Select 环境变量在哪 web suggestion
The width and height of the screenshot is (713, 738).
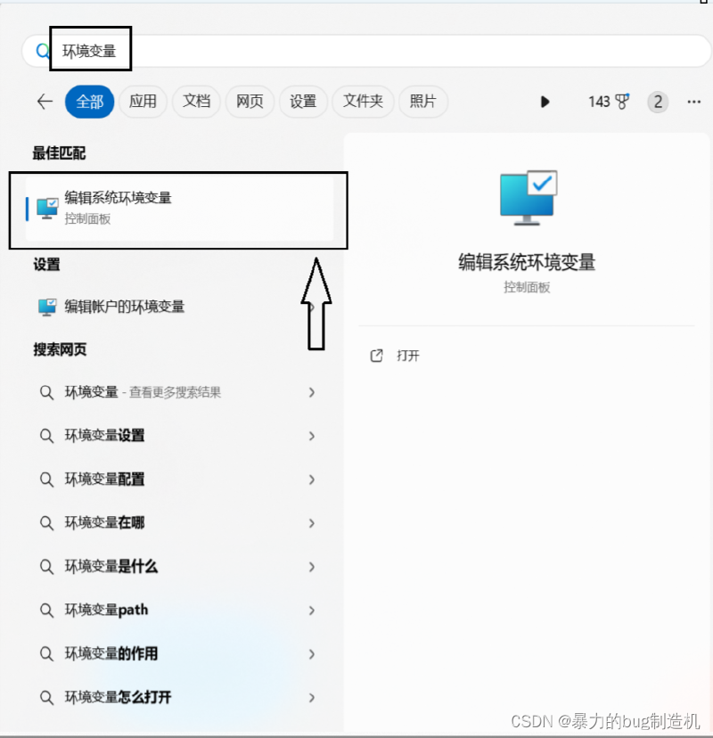pos(179,523)
